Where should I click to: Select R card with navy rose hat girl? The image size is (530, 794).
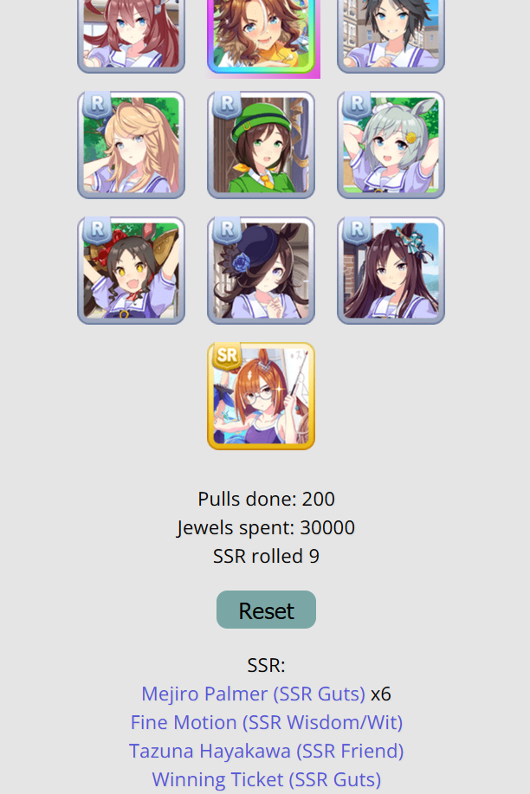point(261,270)
